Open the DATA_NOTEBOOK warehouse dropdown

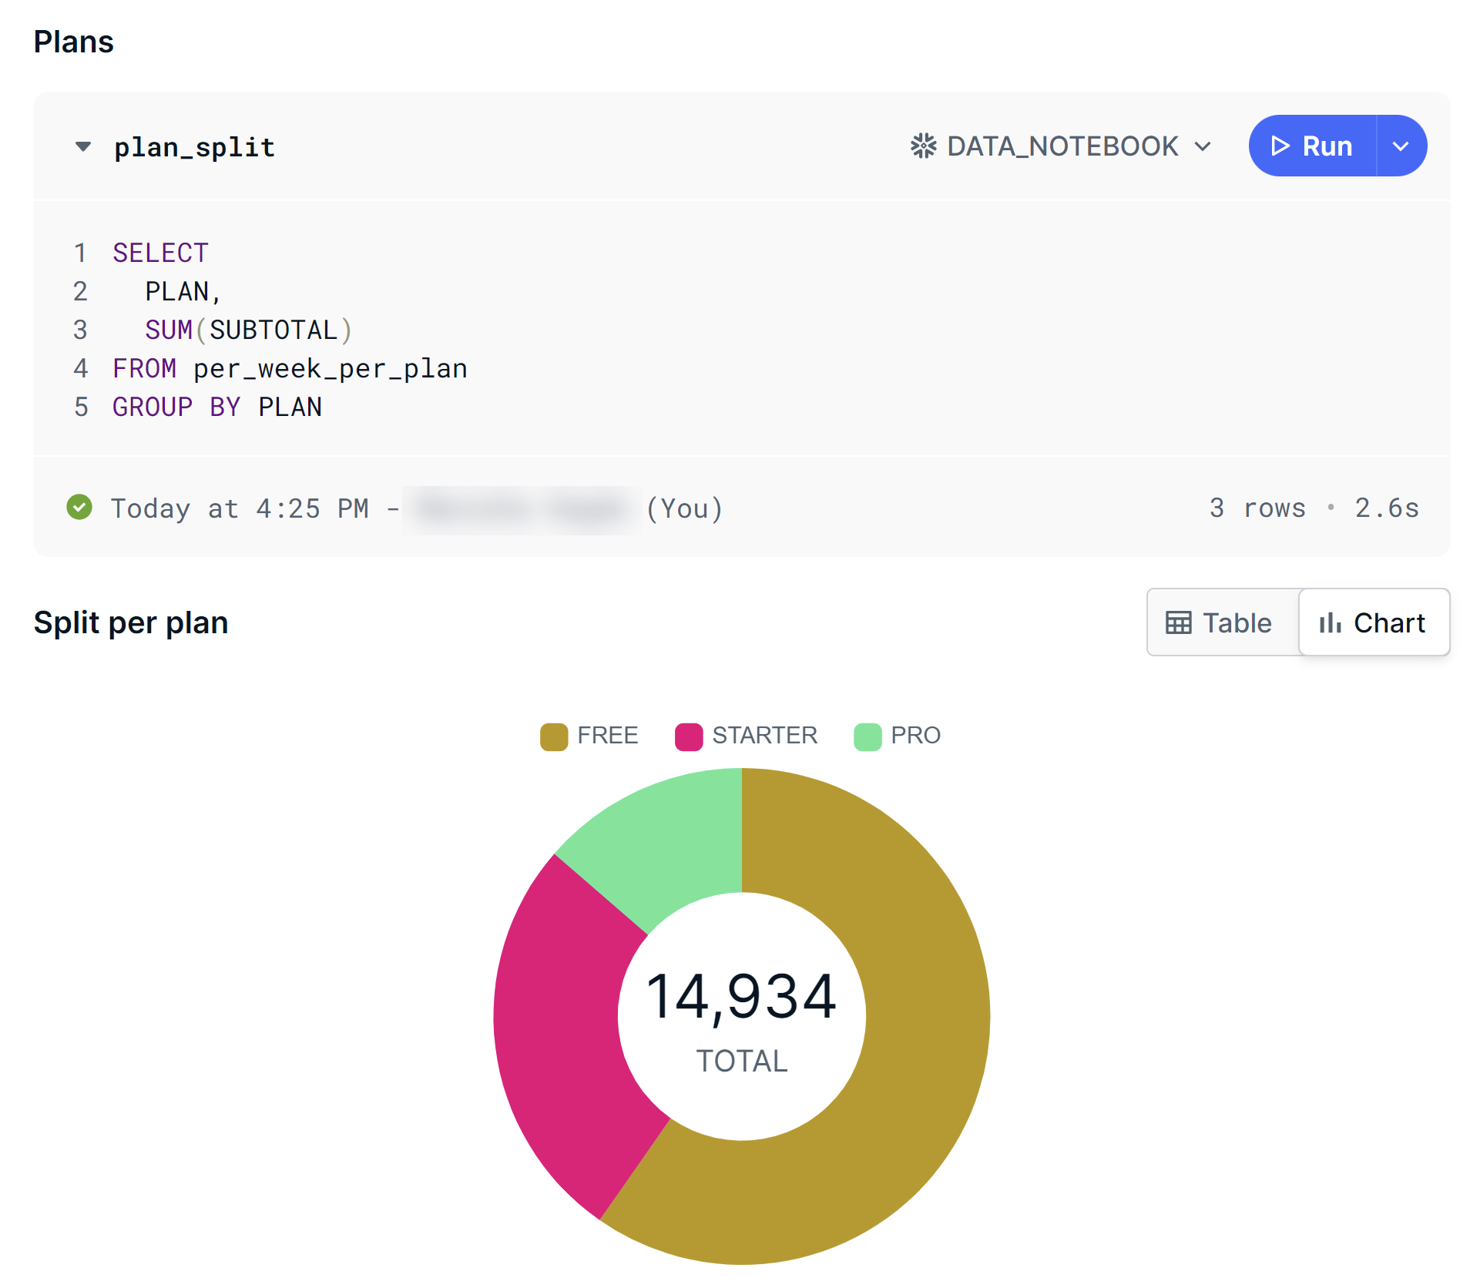click(x=1203, y=146)
